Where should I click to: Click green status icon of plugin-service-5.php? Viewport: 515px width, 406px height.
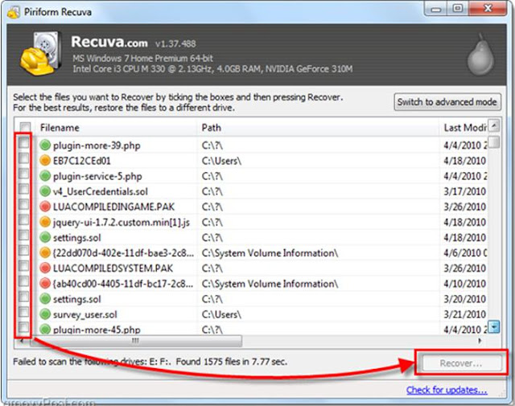(x=45, y=176)
